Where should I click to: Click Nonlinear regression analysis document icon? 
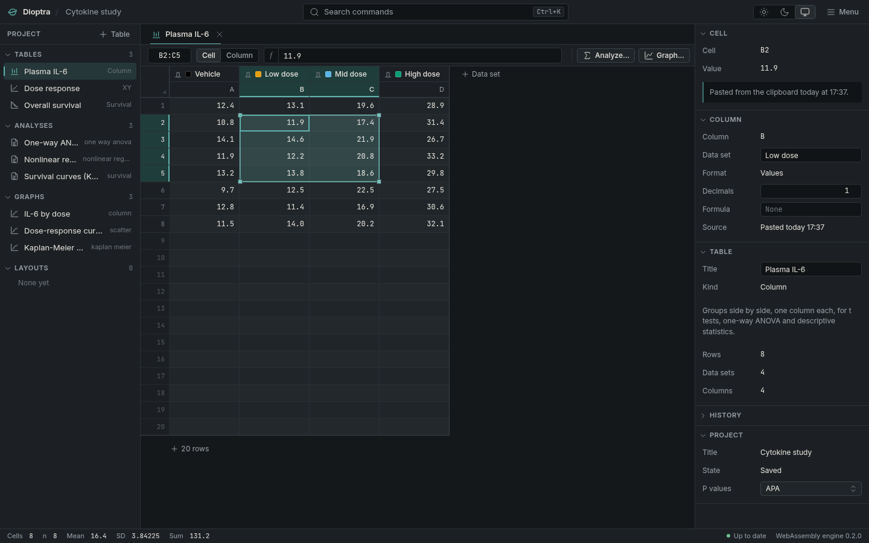point(14,159)
